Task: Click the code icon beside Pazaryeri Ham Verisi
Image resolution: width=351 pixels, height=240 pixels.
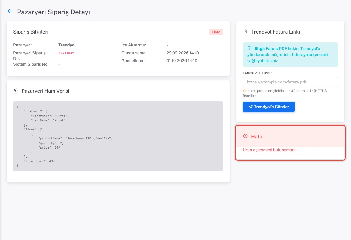Action: click(x=16, y=90)
